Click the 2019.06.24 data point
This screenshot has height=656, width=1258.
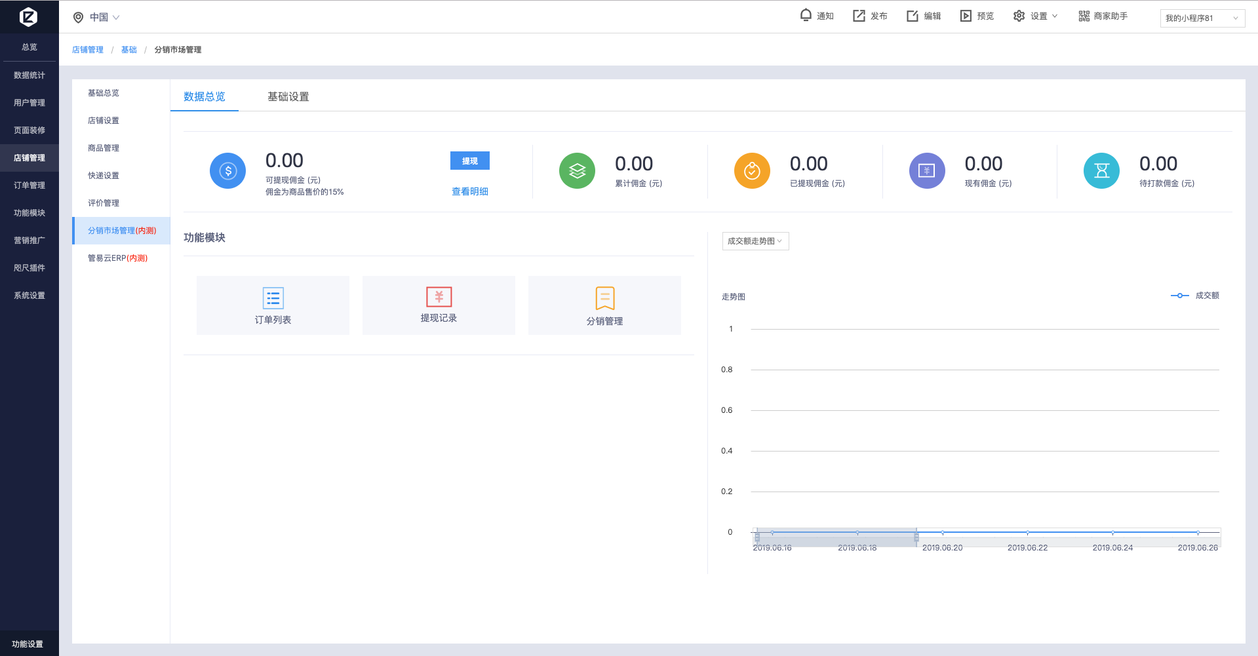1112,532
